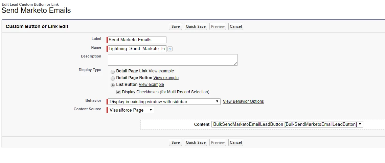Viewport: 385px width, 163px height.
Task: Click the bottom Quick Save button
Action: coord(196,142)
